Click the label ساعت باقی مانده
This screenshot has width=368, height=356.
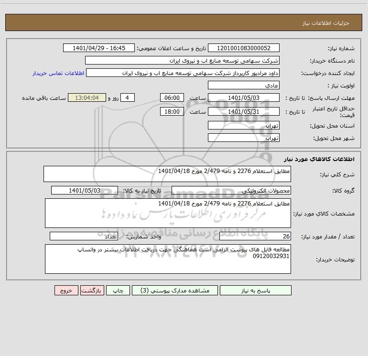click(44, 98)
